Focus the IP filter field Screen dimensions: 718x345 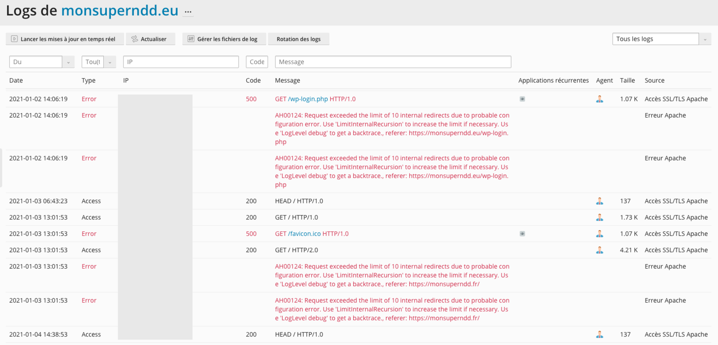pyautogui.click(x=181, y=62)
